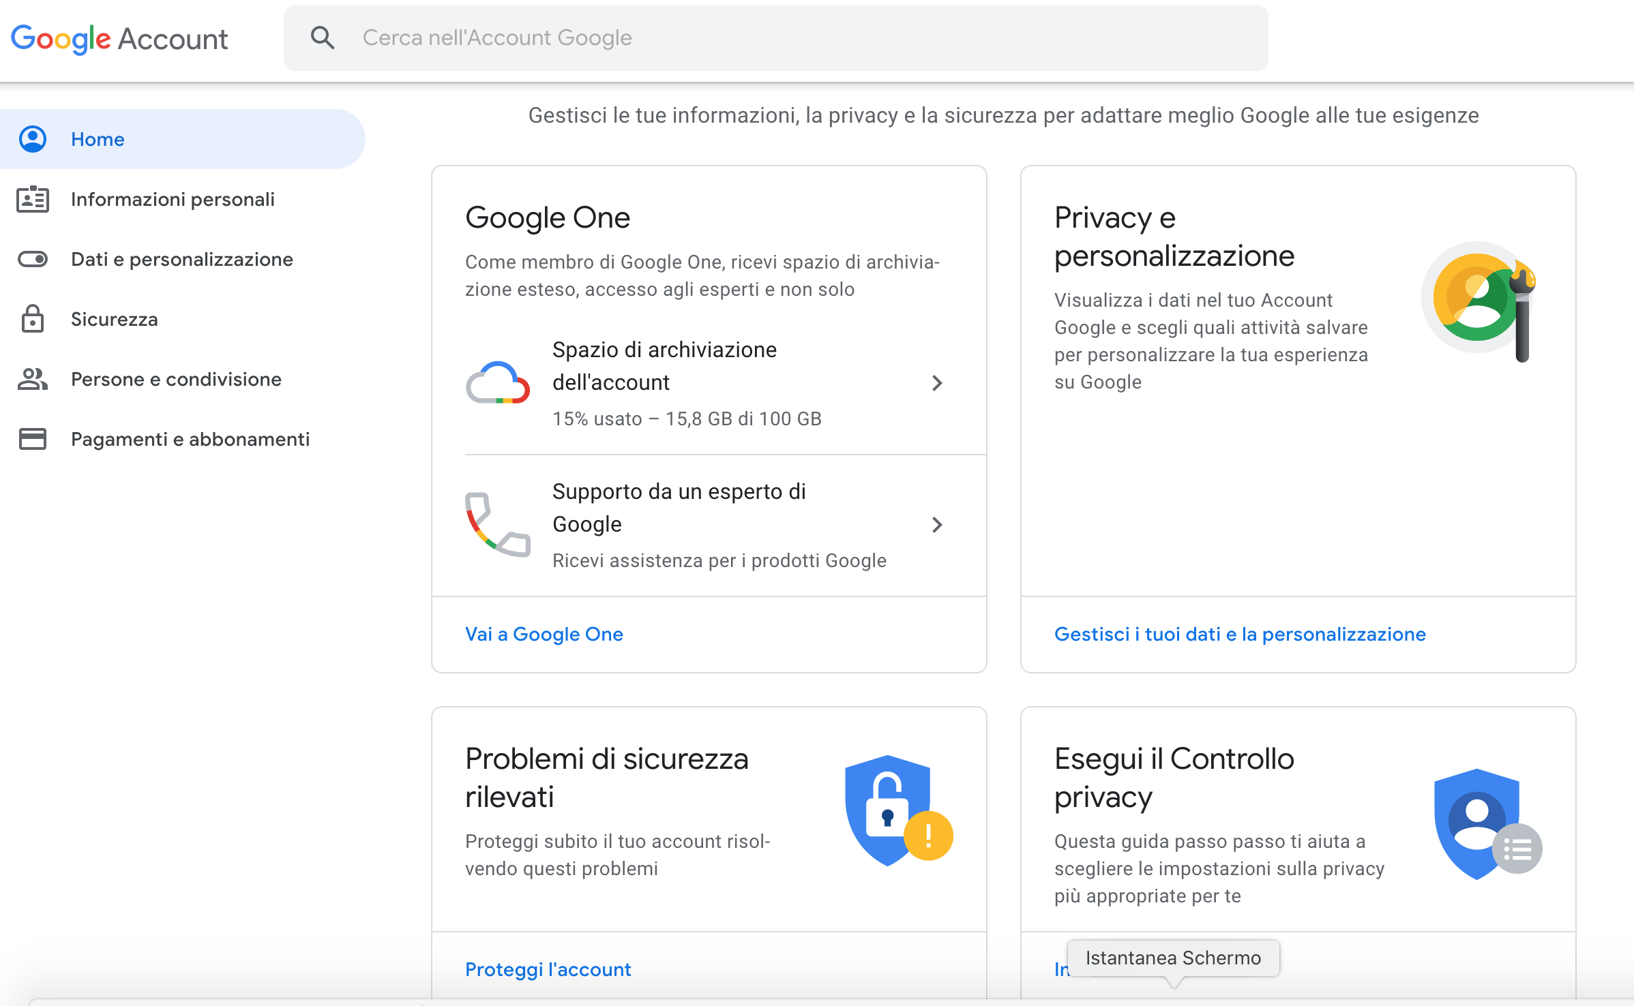Focus the Cerca nell'Account Google field
Image resolution: width=1634 pixels, height=1006 pixels.
(776, 37)
